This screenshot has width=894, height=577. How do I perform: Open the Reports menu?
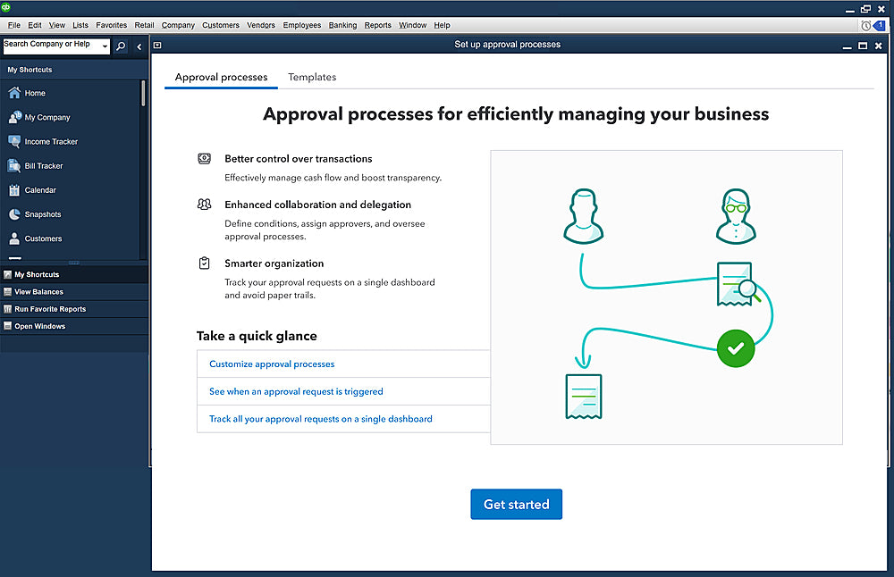tap(377, 25)
